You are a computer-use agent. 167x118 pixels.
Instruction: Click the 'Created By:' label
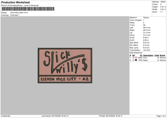tap(6, 116)
